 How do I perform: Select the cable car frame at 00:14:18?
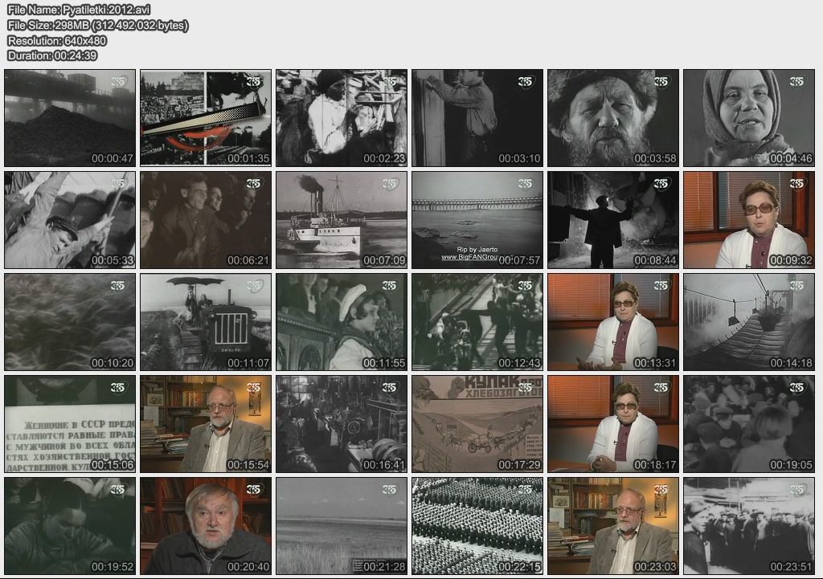[749, 322]
